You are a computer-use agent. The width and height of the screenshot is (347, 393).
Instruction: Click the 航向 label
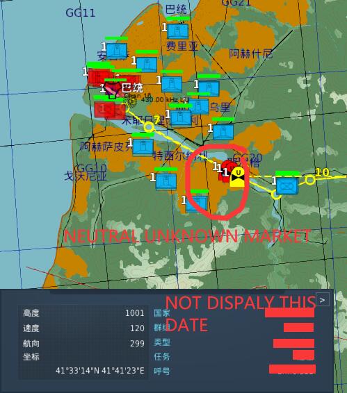(x=31, y=344)
